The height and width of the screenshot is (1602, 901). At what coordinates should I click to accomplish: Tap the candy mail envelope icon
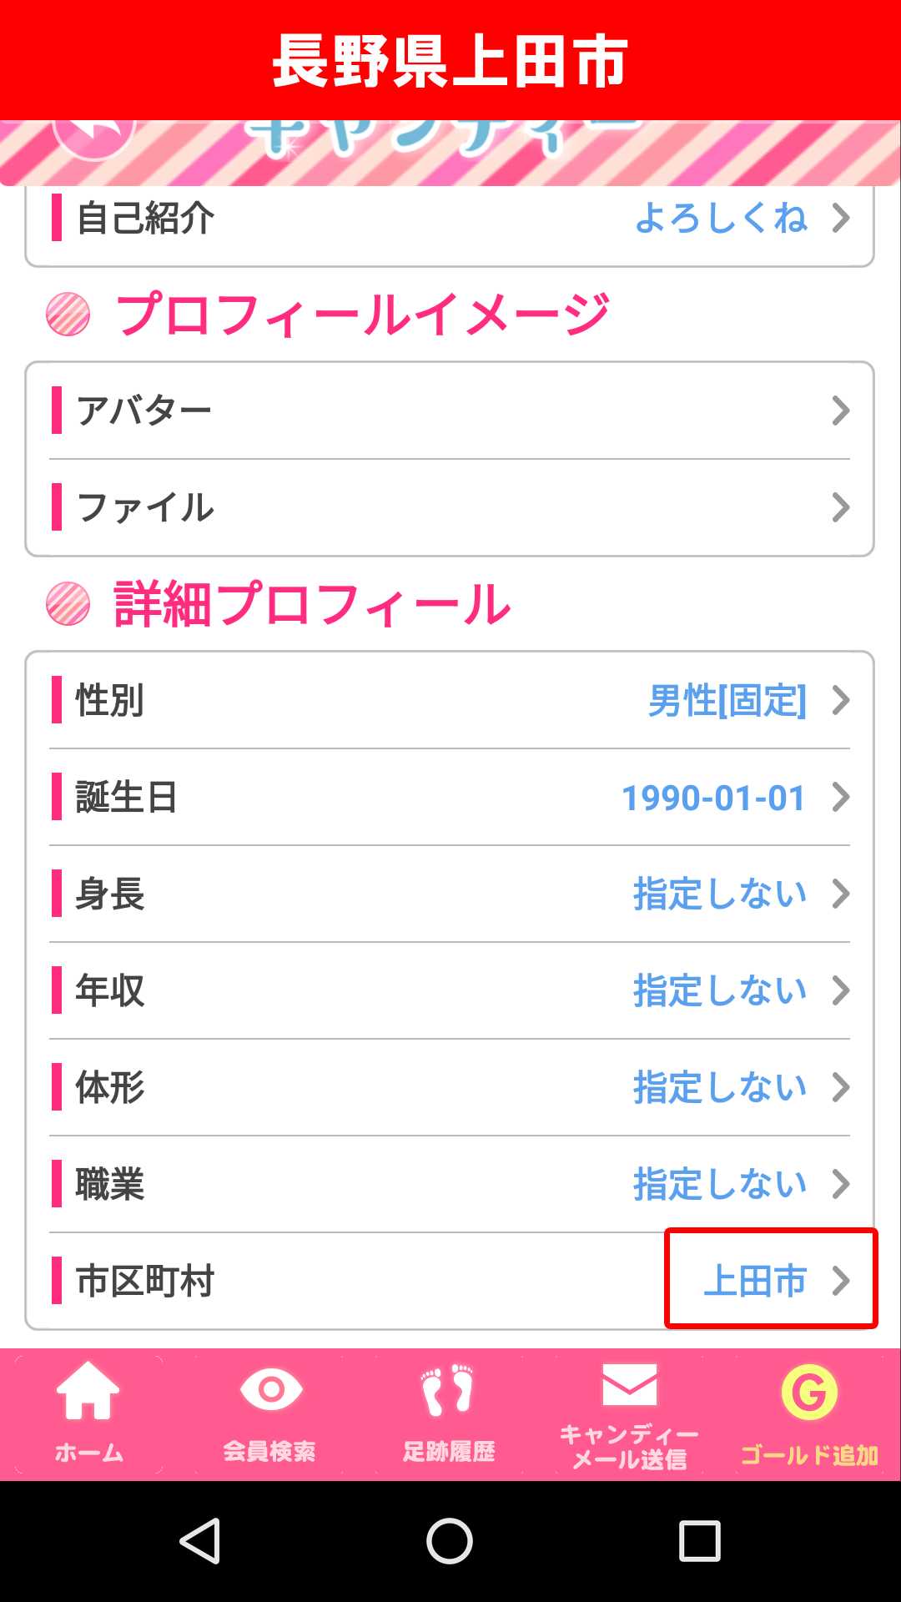point(630,1385)
